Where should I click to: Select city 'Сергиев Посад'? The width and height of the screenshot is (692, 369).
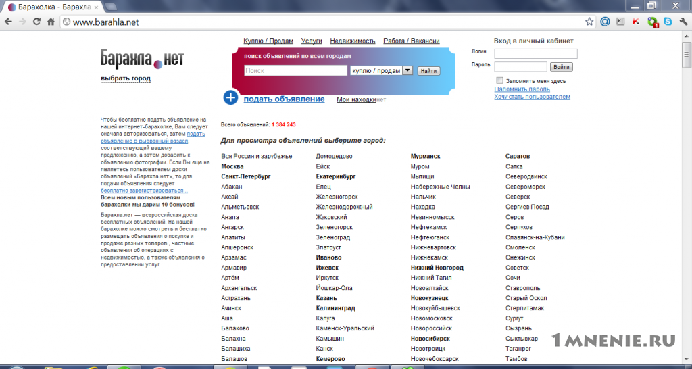point(527,207)
